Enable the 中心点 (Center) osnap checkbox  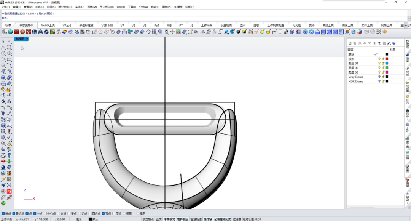pyautogui.click(x=45, y=213)
